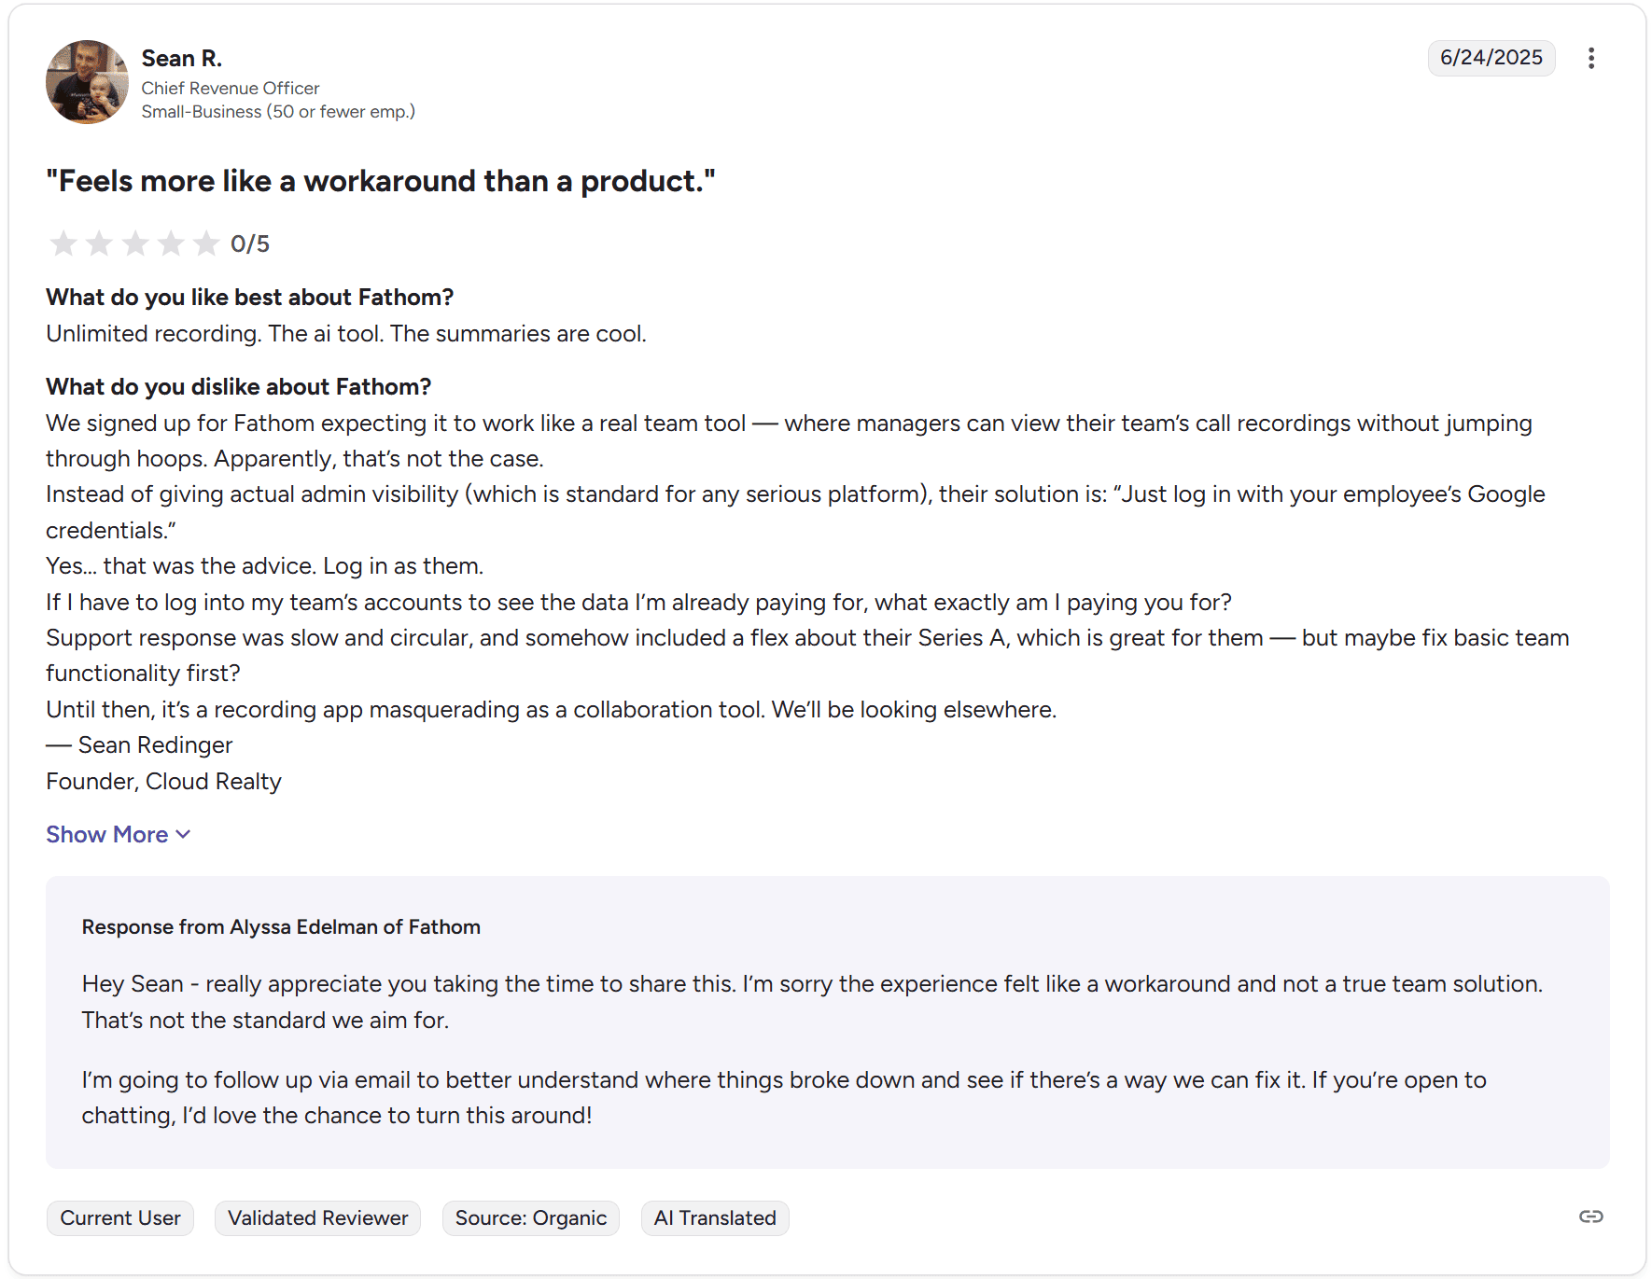The height and width of the screenshot is (1279, 1652).
Task: Click the 0/5 rating score text
Action: pos(250,243)
